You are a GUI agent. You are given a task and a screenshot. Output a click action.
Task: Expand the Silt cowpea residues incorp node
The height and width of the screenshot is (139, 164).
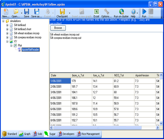tap(7, 37)
